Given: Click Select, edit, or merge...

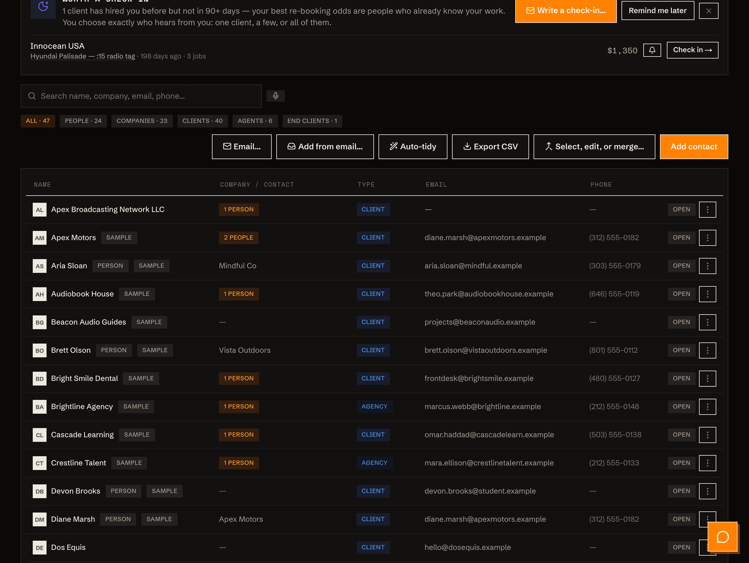Looking at the screenshot, I should (594, 147).
